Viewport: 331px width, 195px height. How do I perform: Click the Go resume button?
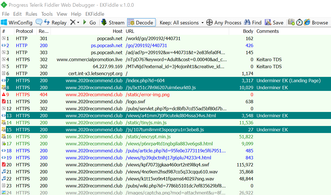point(90,22)
